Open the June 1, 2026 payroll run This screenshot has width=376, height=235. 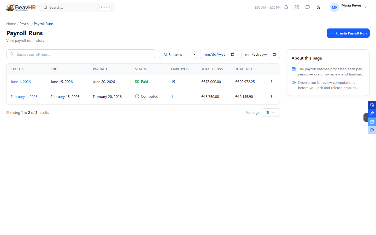tap(21, 82)
